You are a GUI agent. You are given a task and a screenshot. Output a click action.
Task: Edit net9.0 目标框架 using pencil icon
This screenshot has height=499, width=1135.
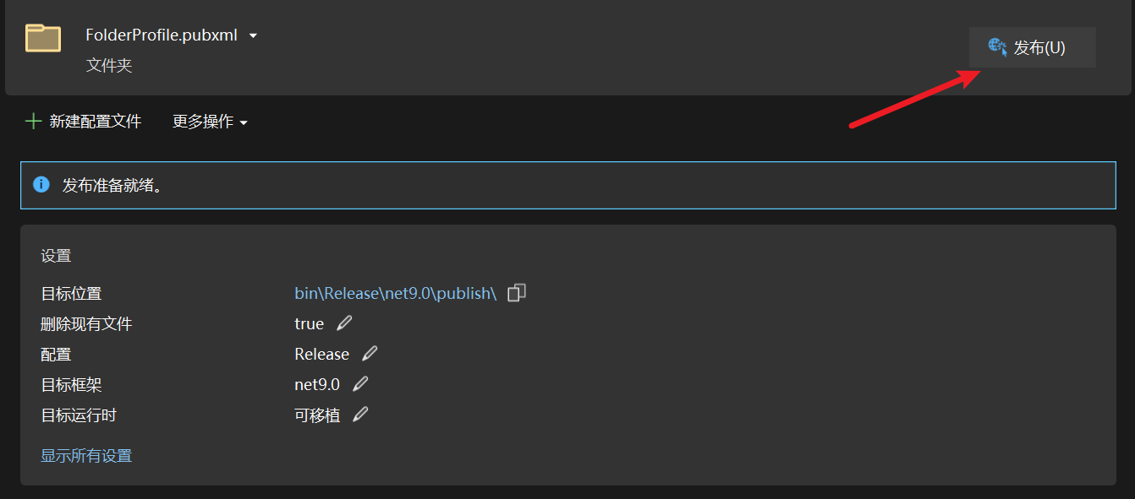[x=360, y=384]
